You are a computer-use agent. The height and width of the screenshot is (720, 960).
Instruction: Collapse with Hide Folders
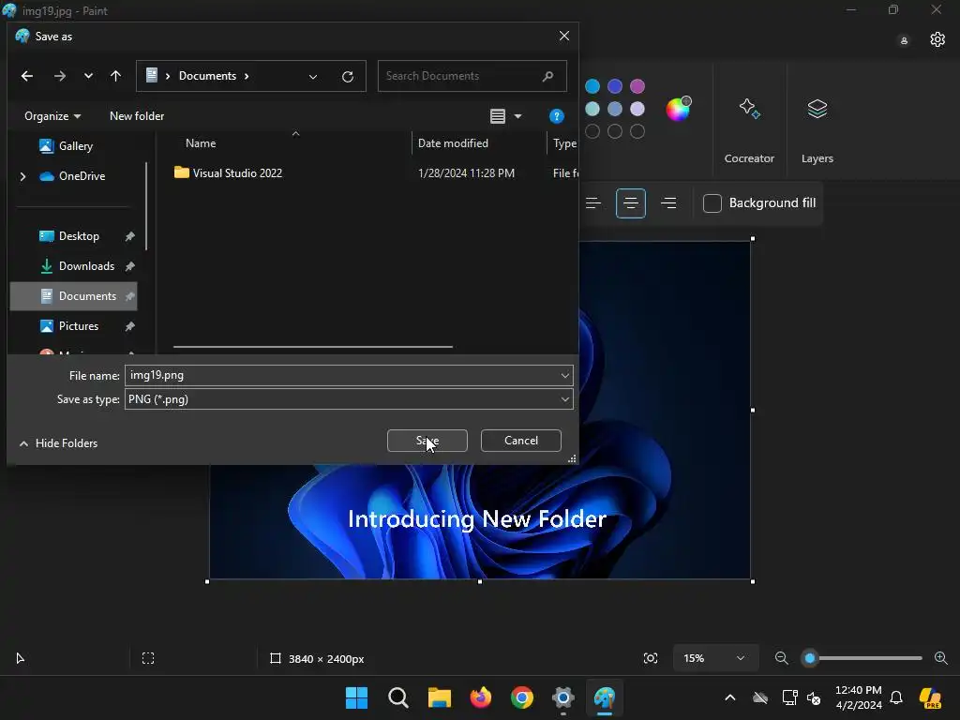58,443
